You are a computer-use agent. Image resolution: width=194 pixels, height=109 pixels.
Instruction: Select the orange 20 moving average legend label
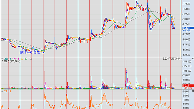22,59
